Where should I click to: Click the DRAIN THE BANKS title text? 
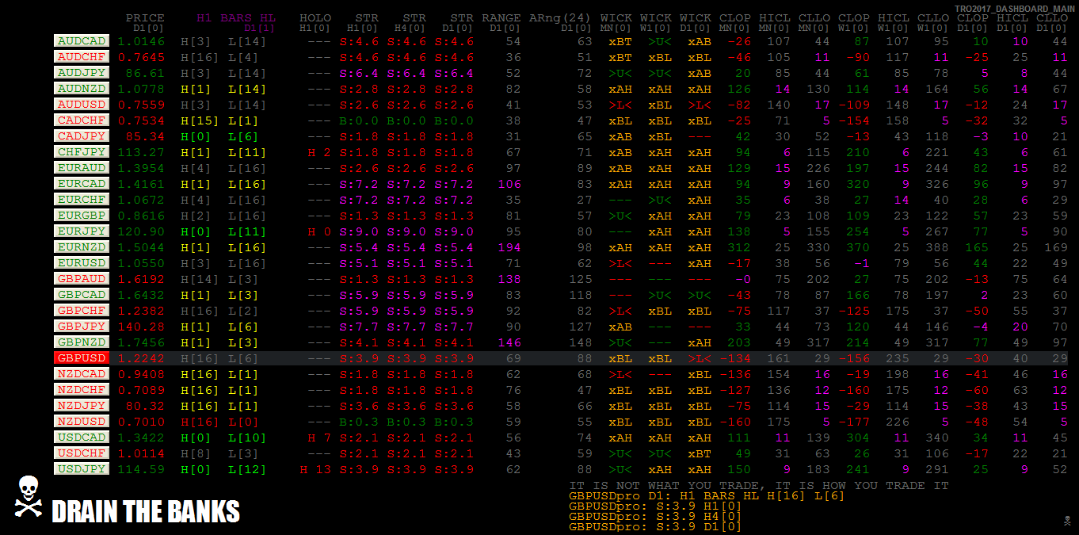coord(146,512)
